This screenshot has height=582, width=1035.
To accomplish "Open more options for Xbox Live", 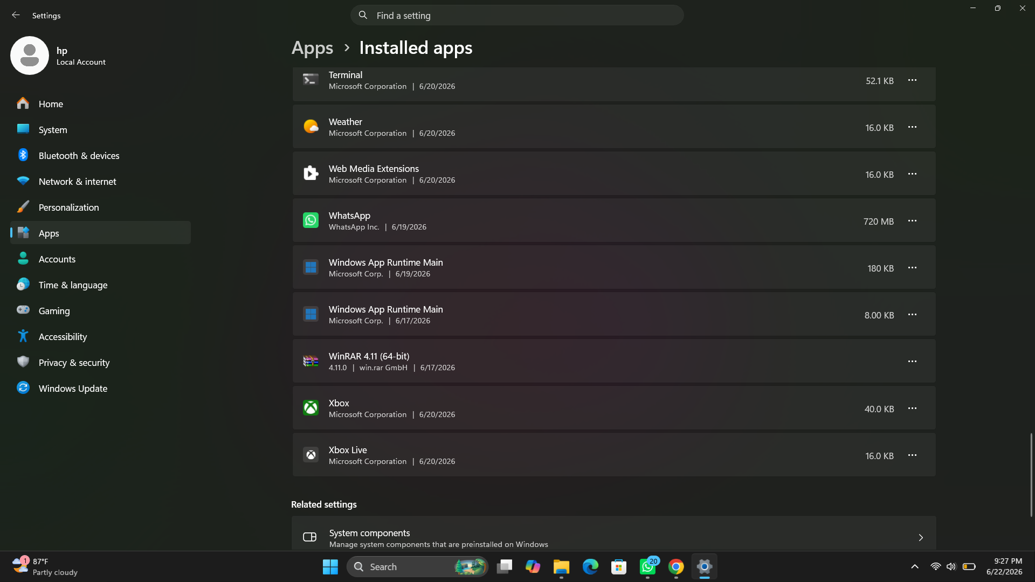I will (912, 455).
